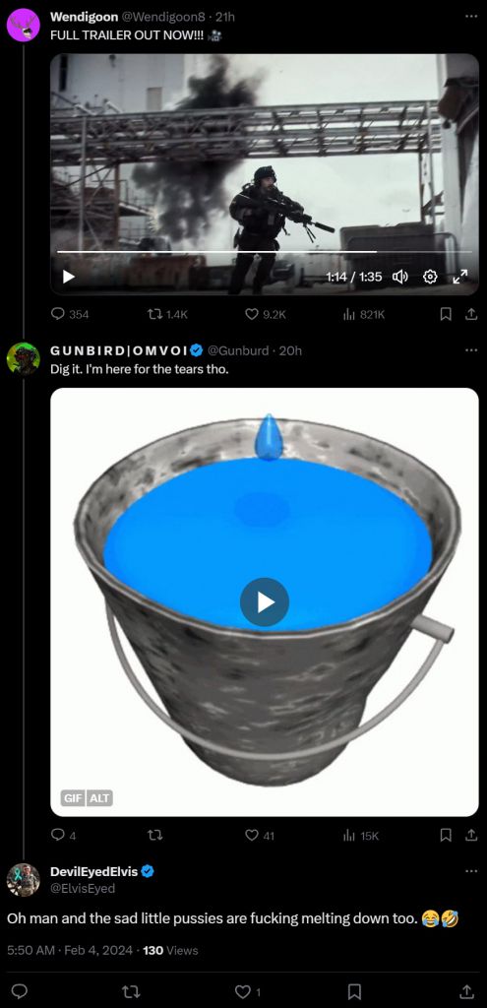
Task: Like GUNBIRD's reply with 41 likes
Action: [260, 836]
